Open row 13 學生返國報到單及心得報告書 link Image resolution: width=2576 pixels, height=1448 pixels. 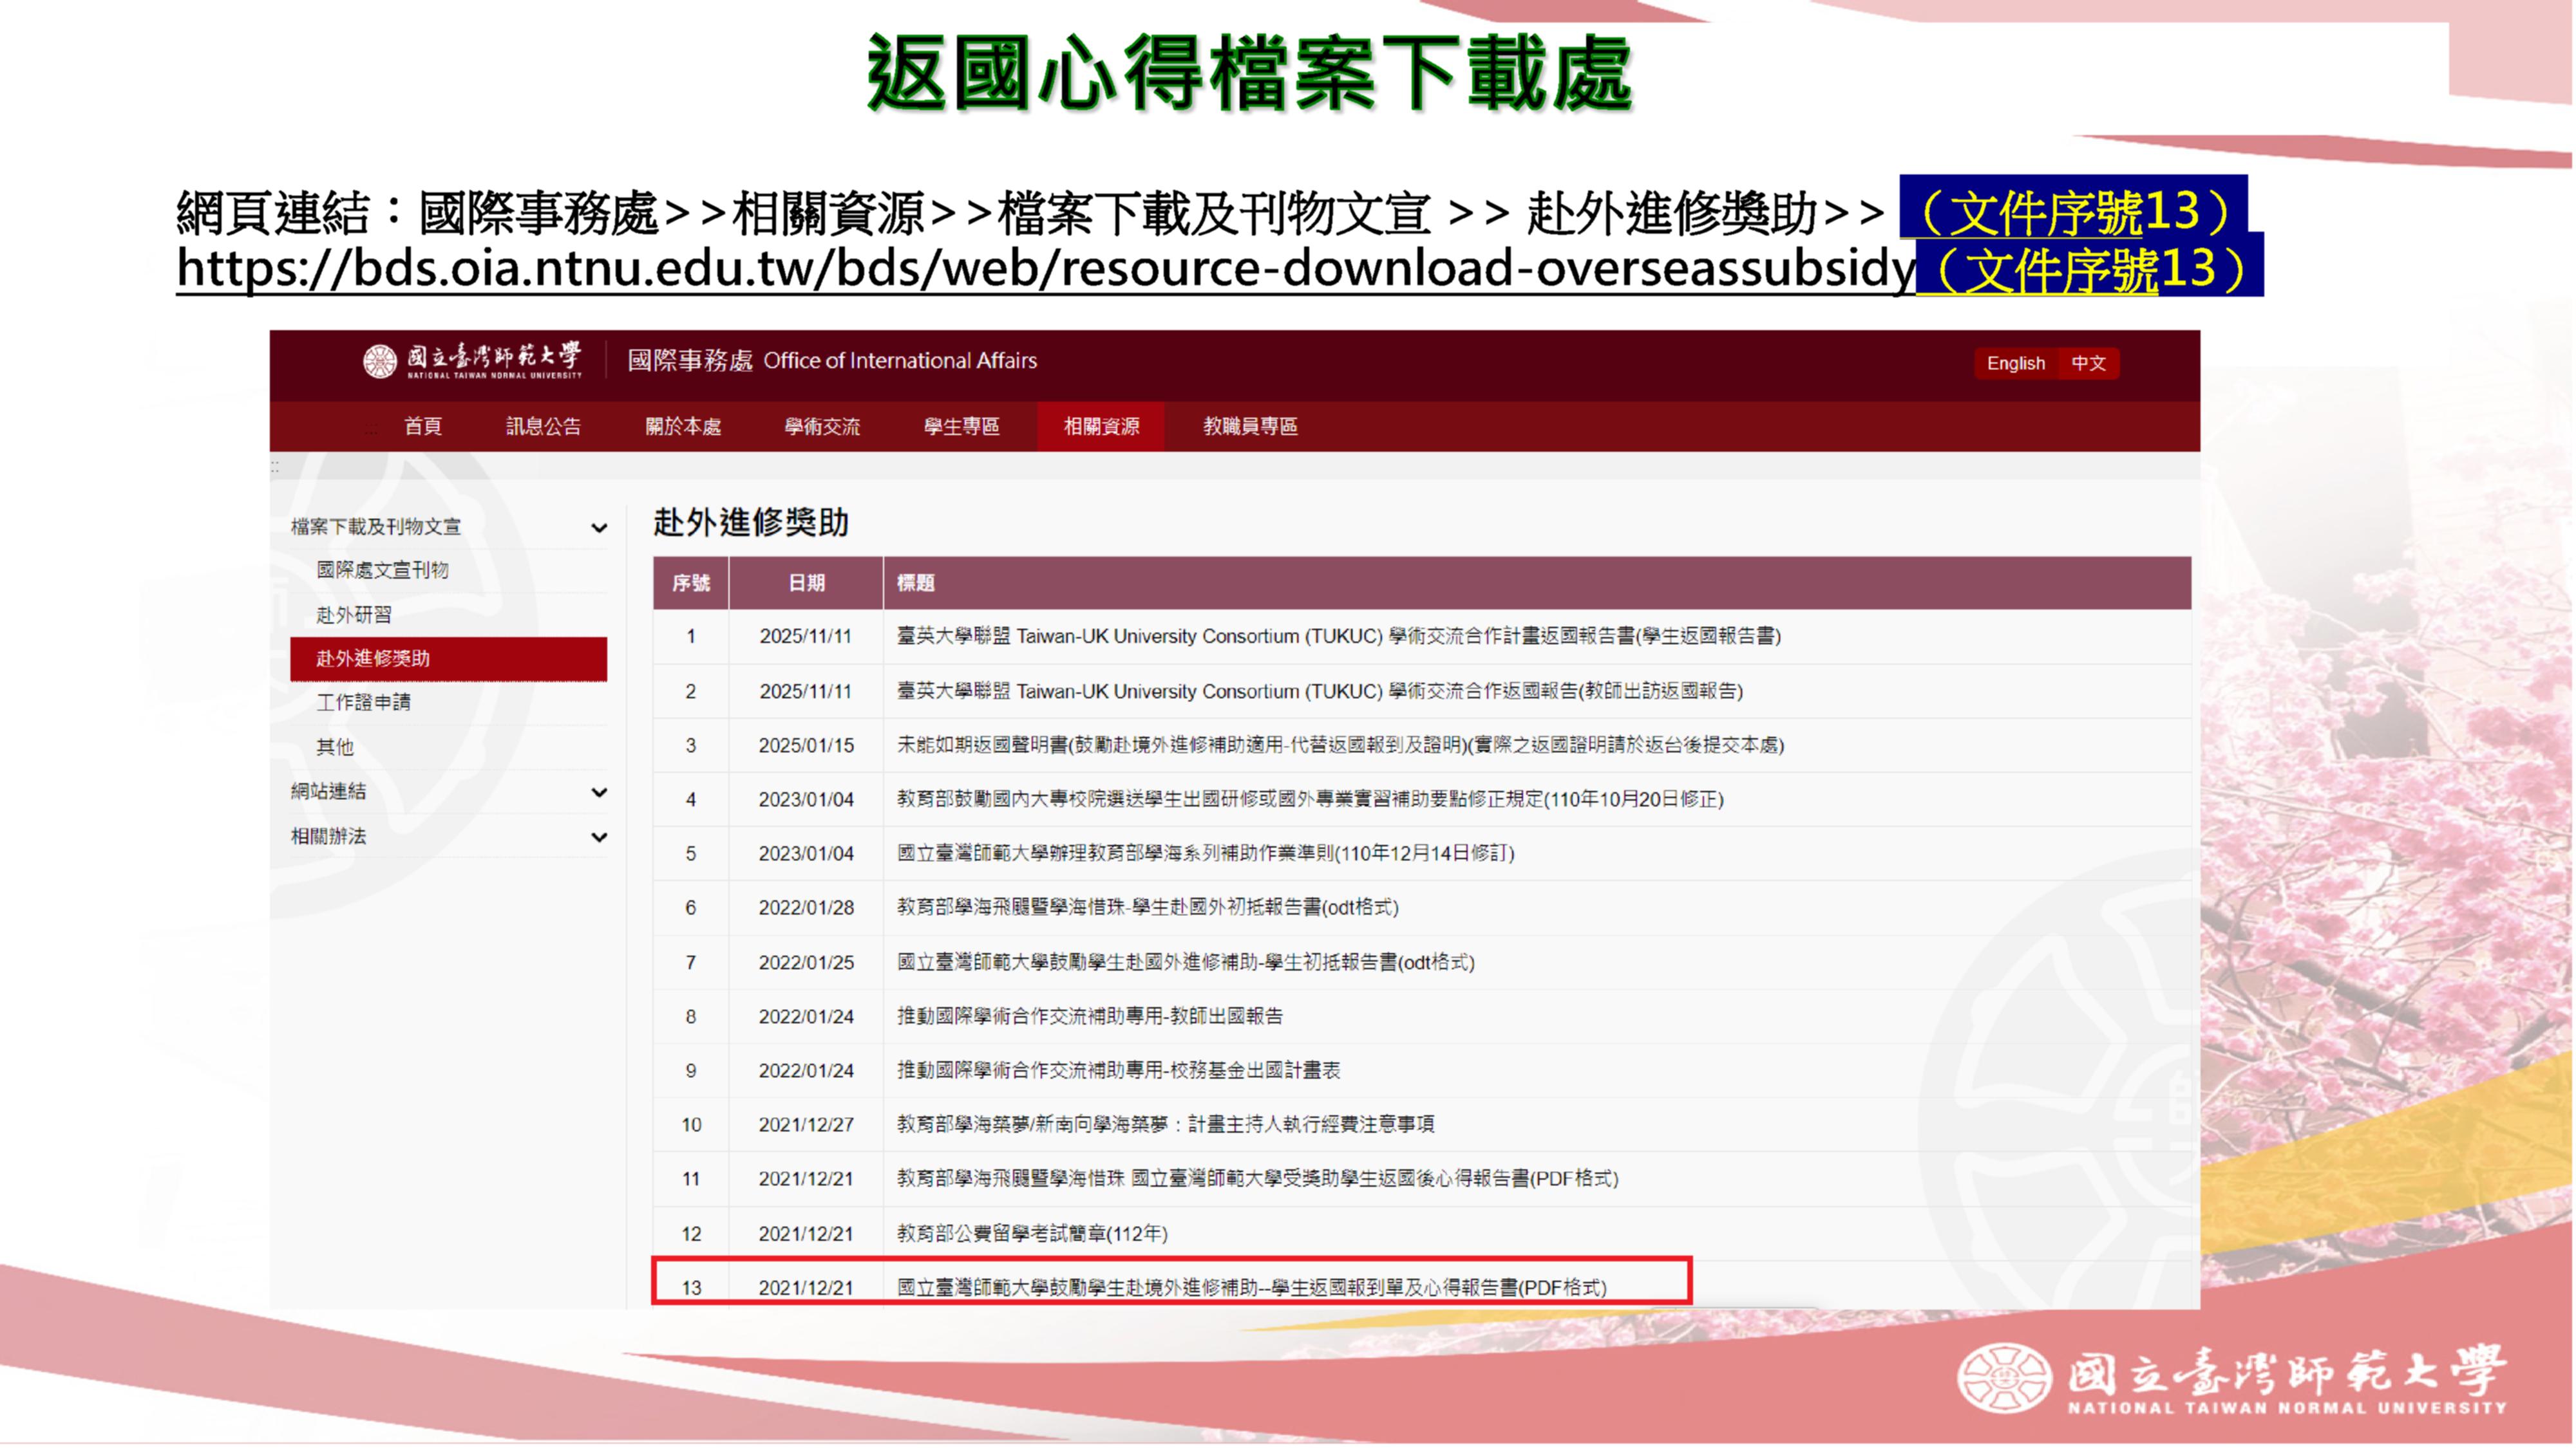point(1251,1287)
